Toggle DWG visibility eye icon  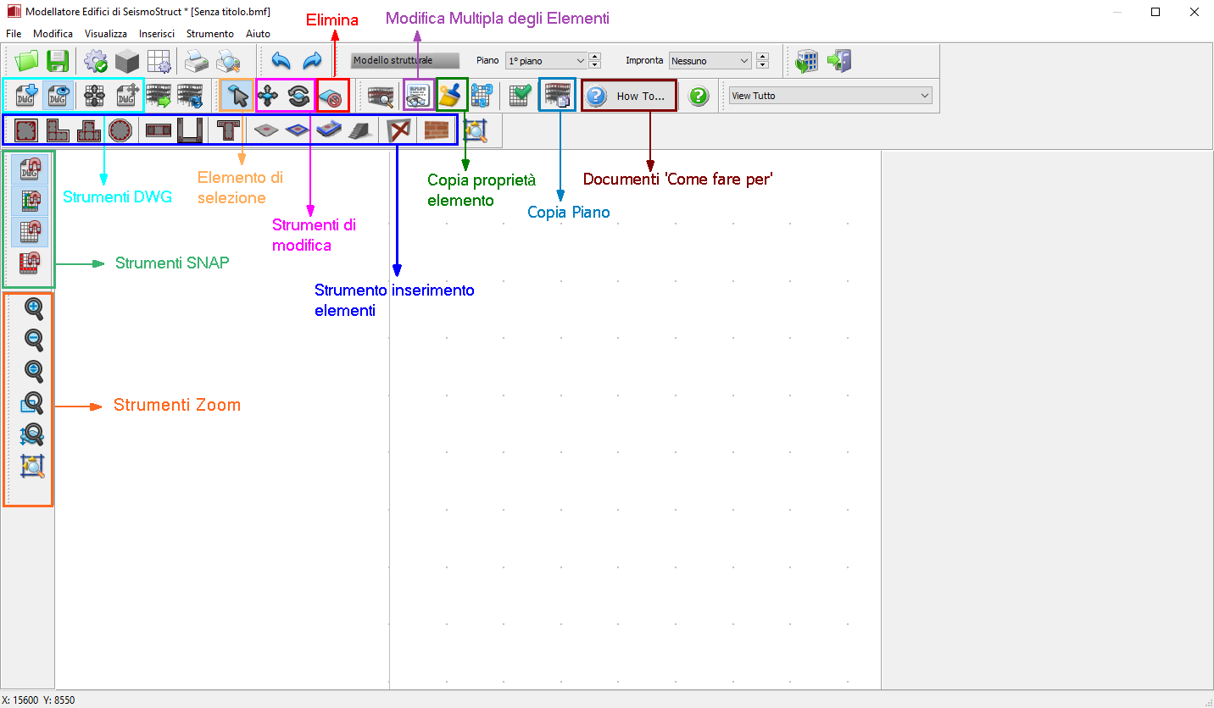pos(58,96)
